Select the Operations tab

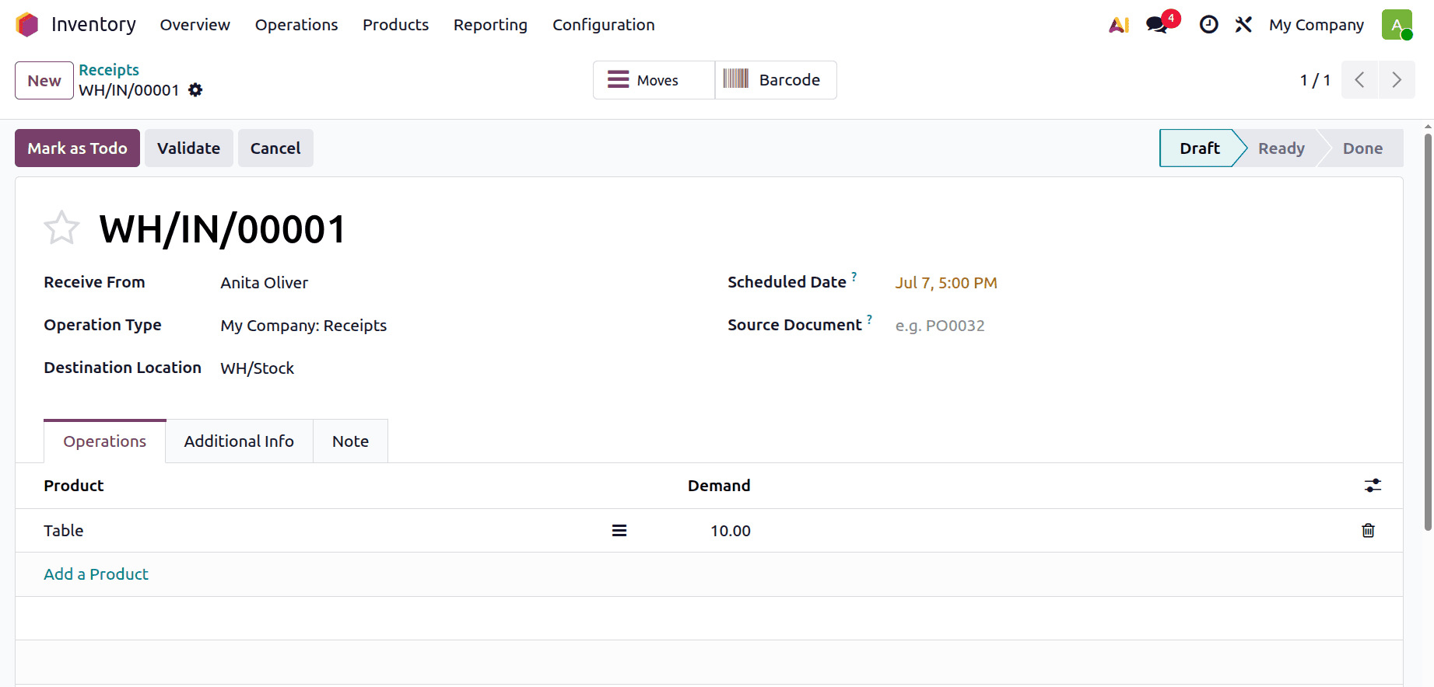(x=105, y=441)
